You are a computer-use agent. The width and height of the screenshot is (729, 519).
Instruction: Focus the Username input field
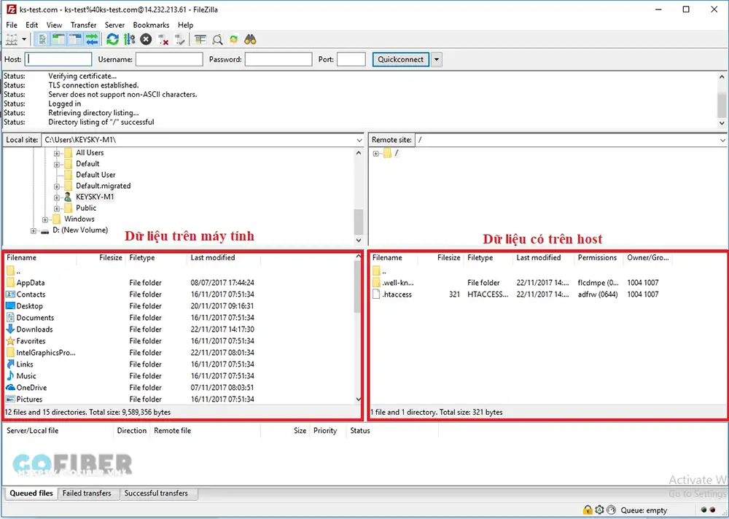click(169, 60)
